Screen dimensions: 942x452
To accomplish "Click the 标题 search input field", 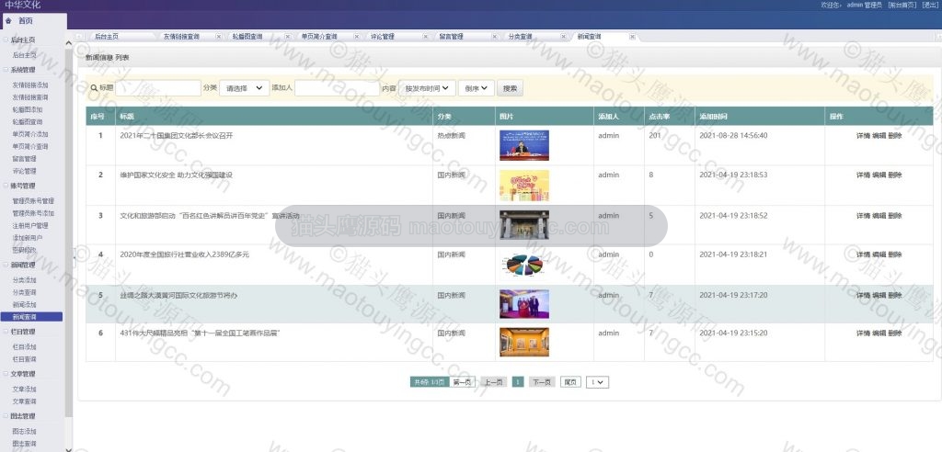I will 158,88.
